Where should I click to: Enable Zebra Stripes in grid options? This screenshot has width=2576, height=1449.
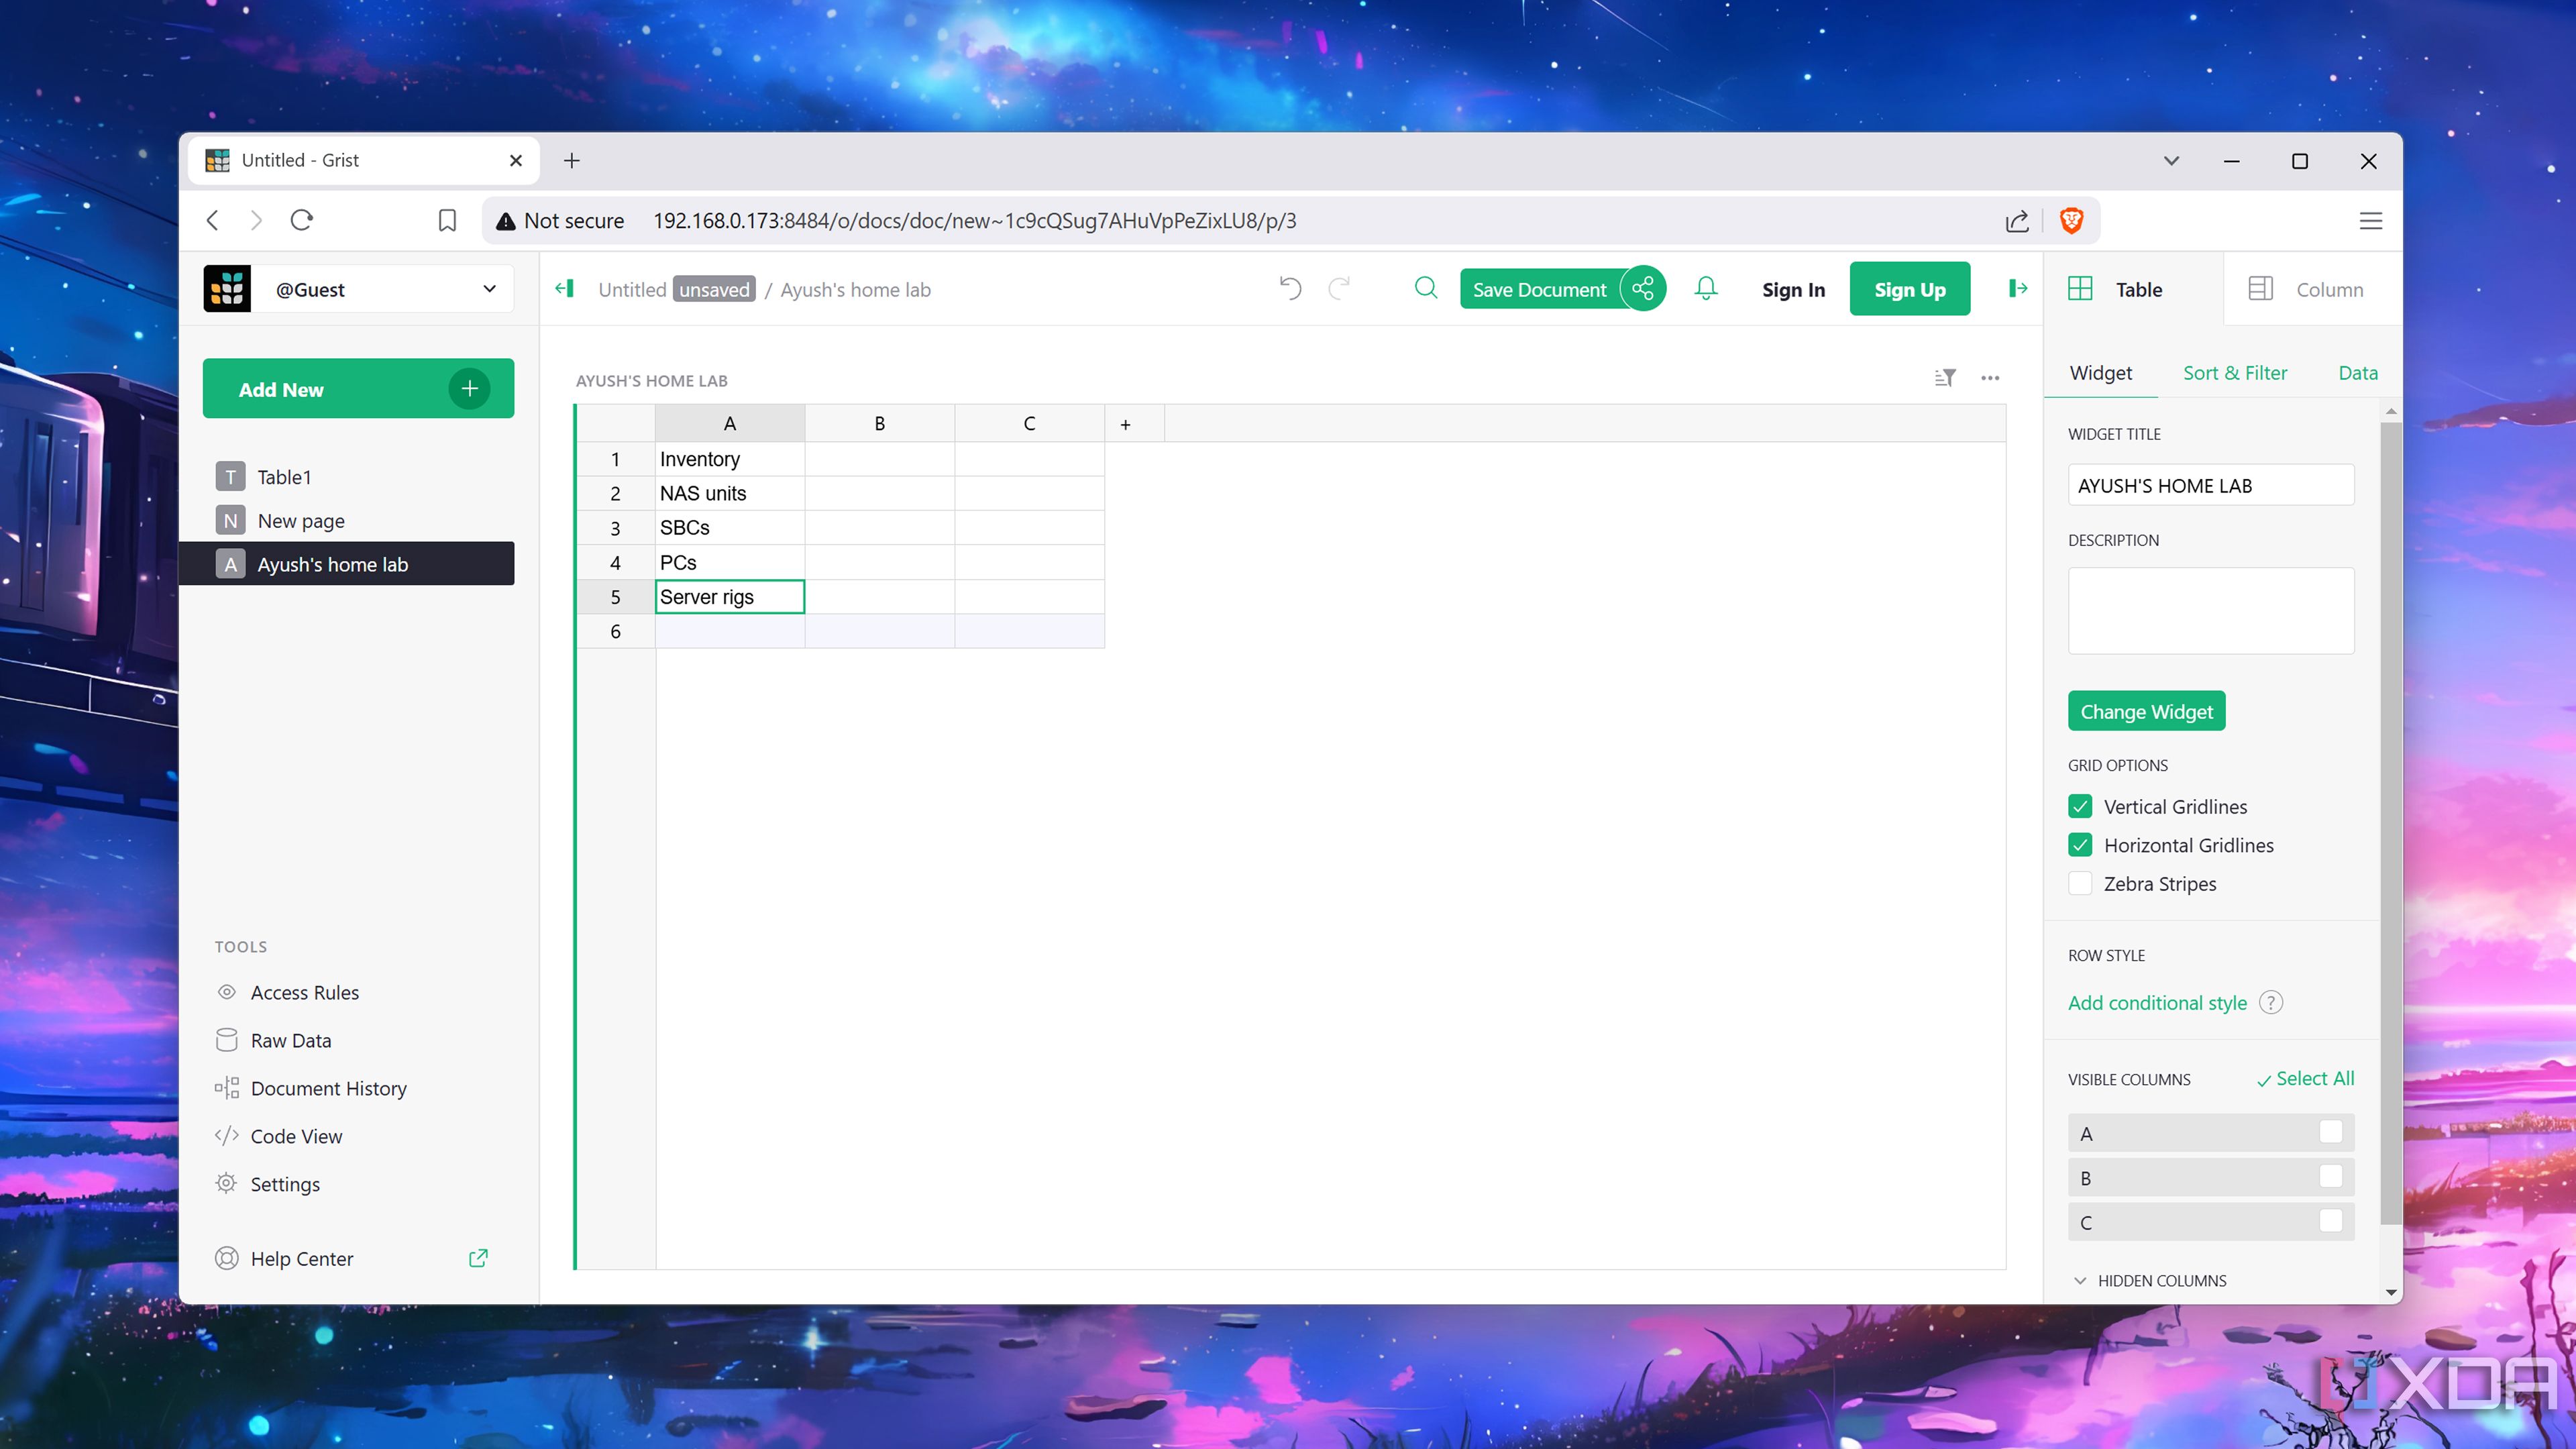tap(2081, 883)
